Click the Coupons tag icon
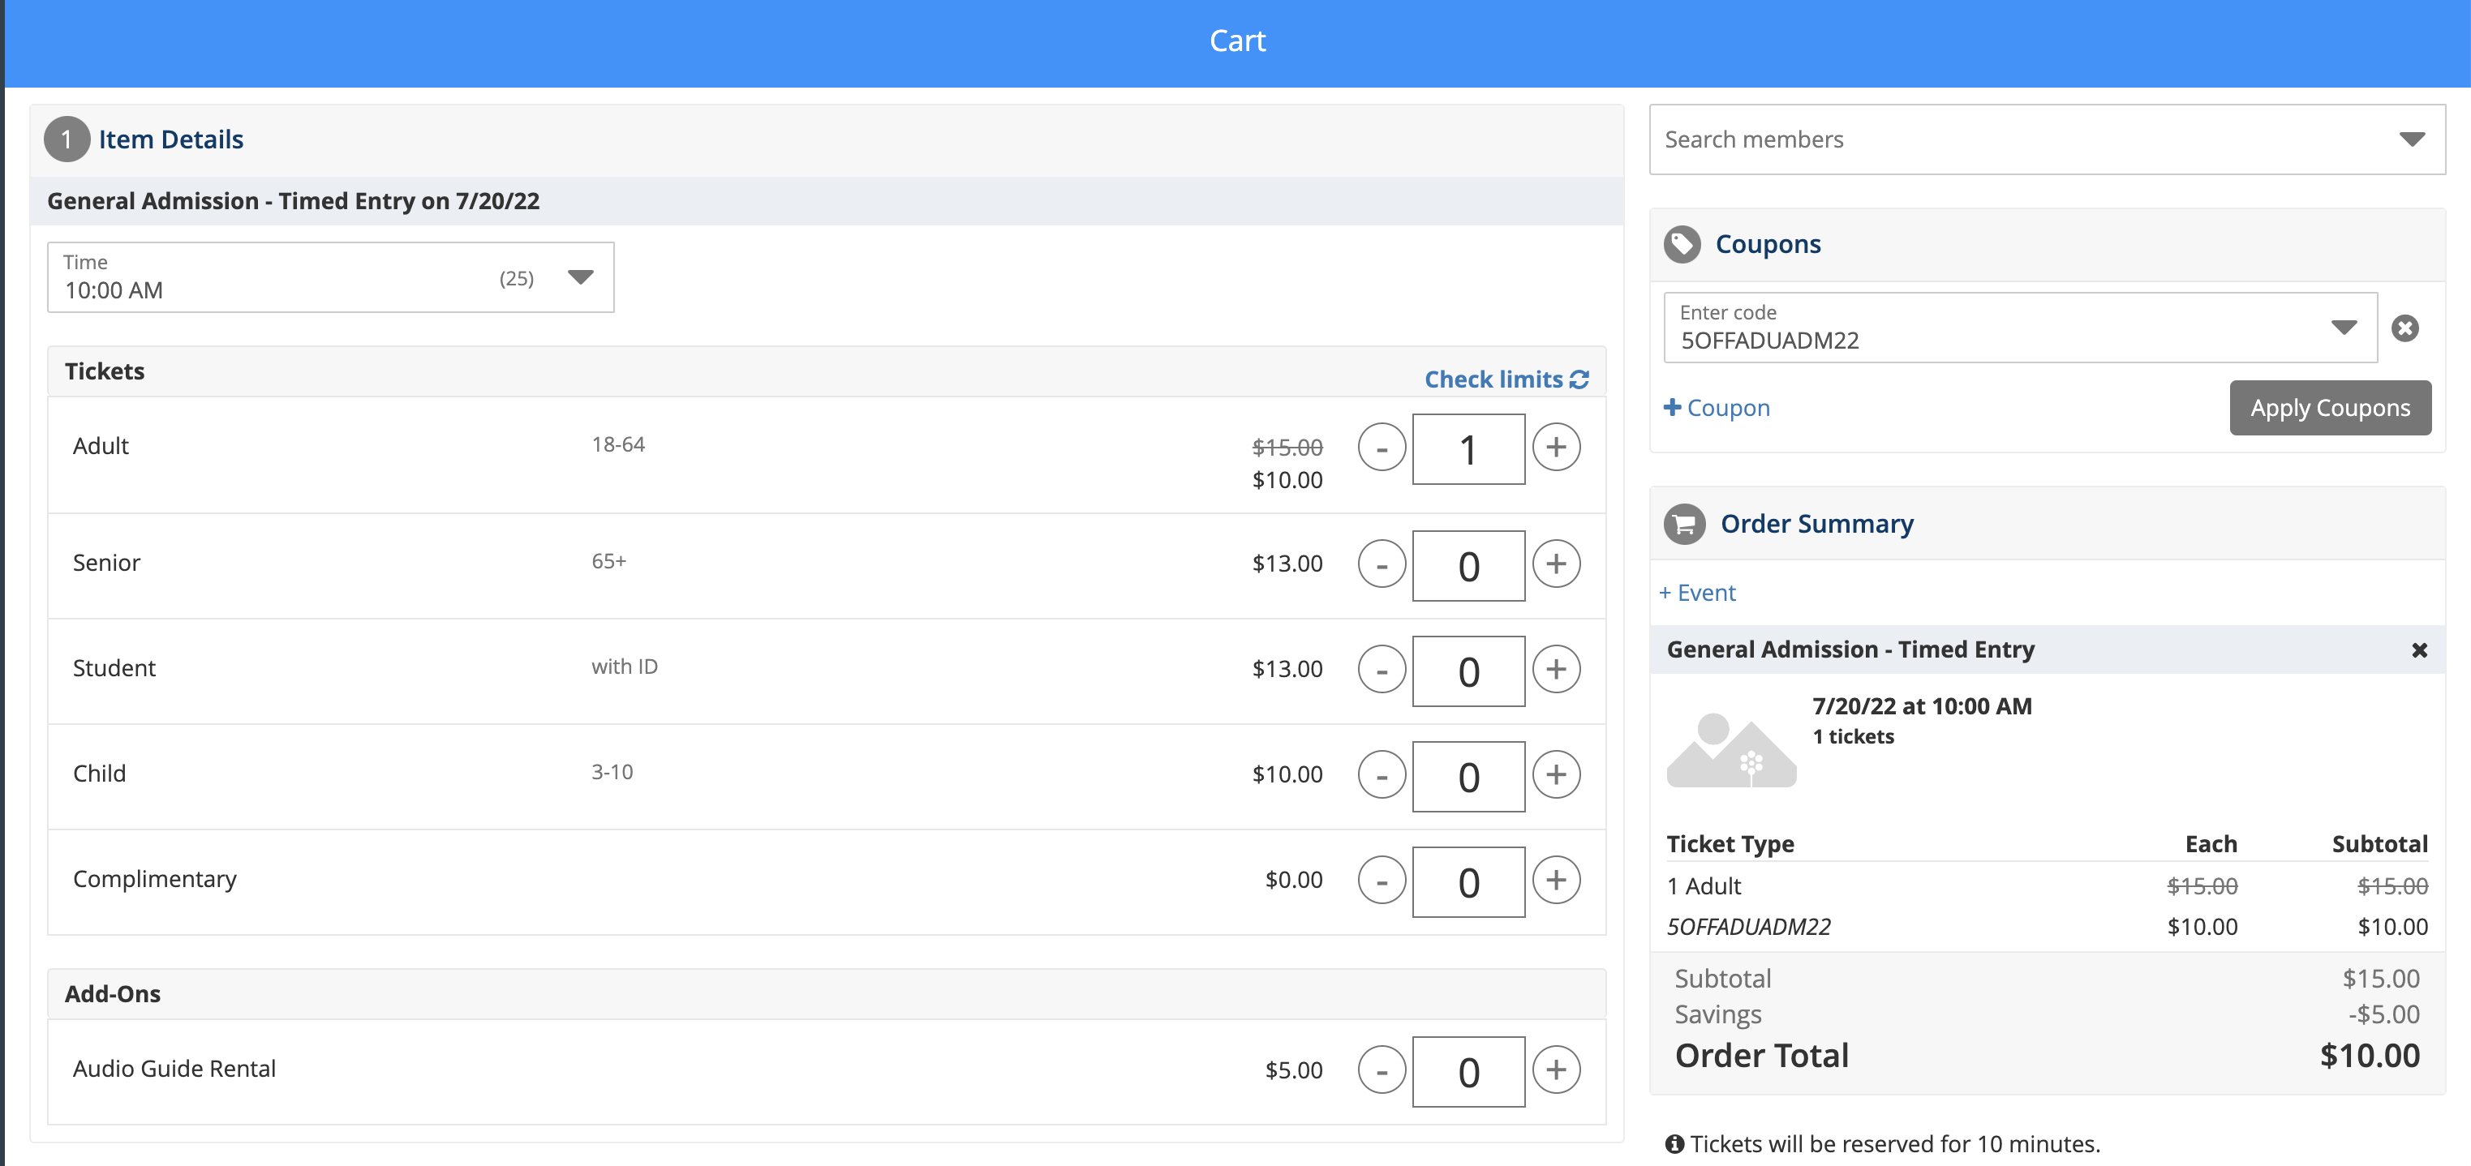 click(x=1682, y=245)
